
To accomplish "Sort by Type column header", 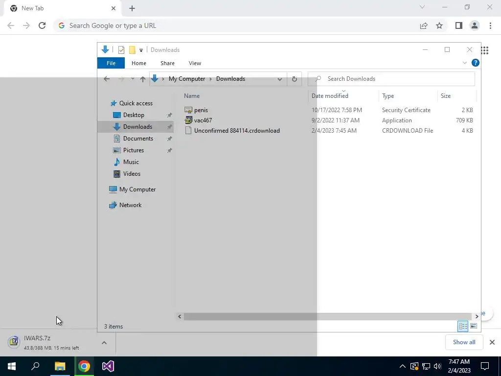I will (388, 96).
